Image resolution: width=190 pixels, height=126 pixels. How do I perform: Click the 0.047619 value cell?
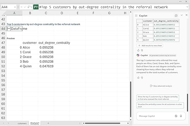[x=46, y=66]
